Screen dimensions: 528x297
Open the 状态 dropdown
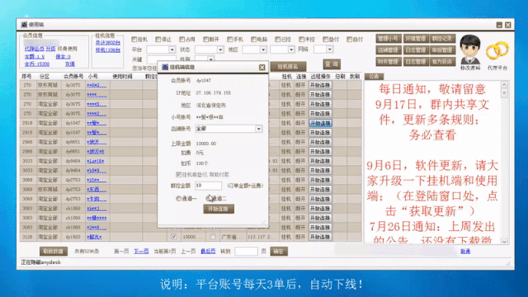(220, 49)
